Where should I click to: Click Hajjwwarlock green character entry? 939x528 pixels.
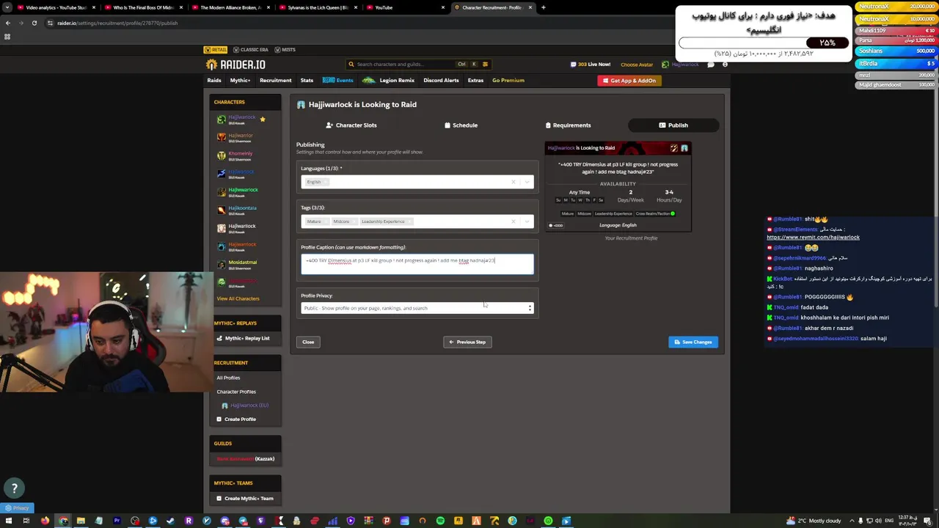point(243,191)
